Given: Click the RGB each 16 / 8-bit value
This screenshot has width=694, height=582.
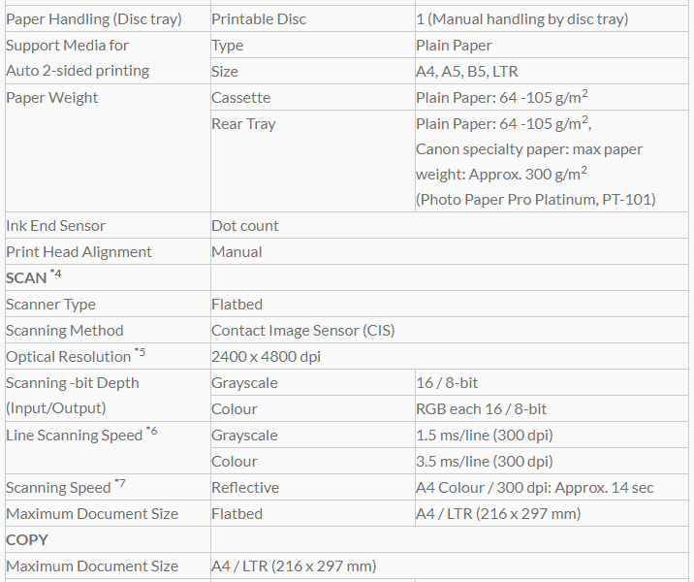Looking at the screenshot, I should pos(481,409).
